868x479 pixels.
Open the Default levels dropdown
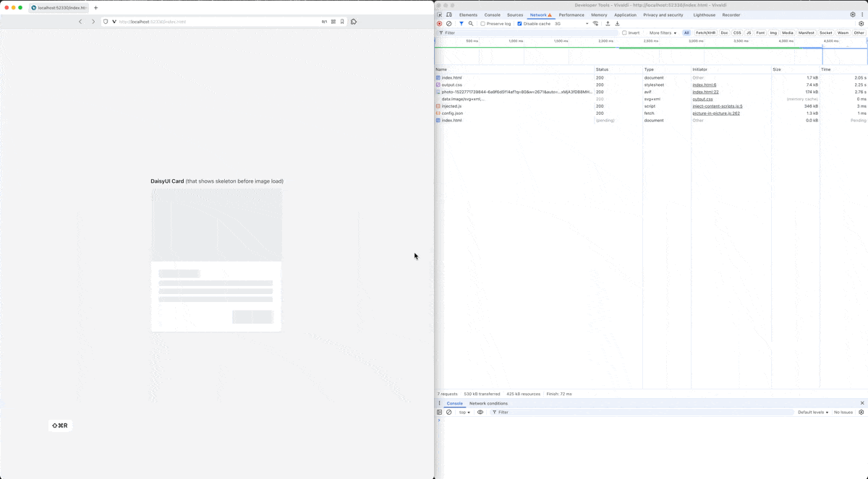click(x=813, y=412)
